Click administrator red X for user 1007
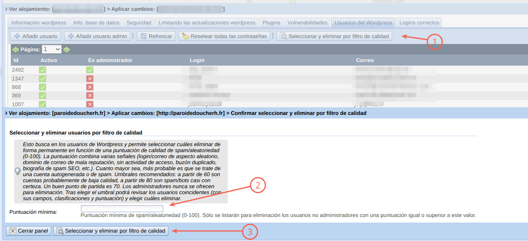Image resolution: width=528 pixels, height=241 pixels. click(x=90, y=104)
